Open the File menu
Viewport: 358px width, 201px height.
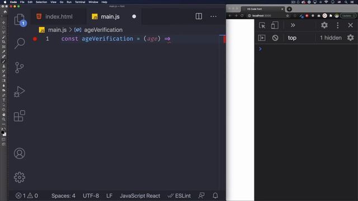click(22, 2)
